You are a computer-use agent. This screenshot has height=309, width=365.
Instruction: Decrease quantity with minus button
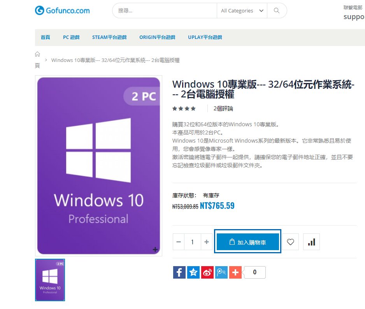click(x=179, y=242)
